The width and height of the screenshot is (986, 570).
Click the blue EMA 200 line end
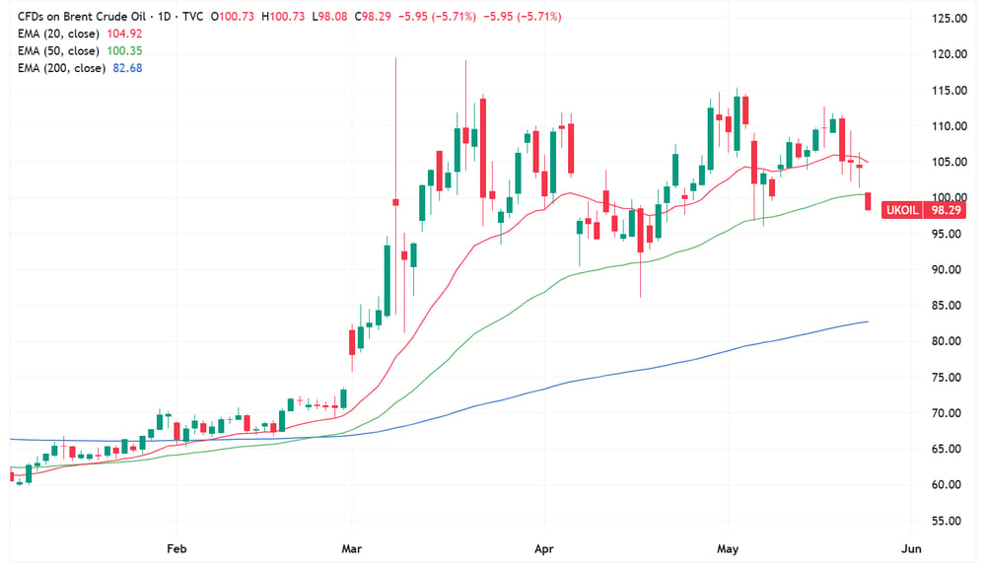[x=867, y=322]
